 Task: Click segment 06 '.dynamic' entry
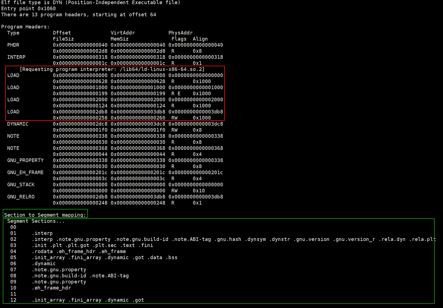[44, 264]
